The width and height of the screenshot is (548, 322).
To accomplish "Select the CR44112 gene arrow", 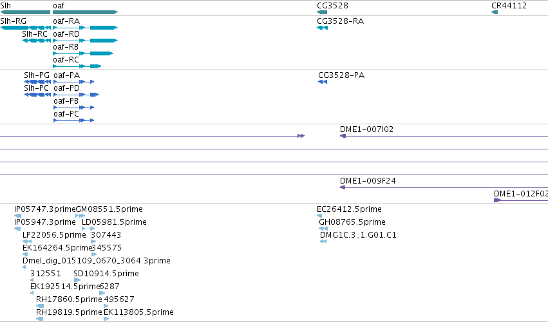I will [x=494, y=12].
